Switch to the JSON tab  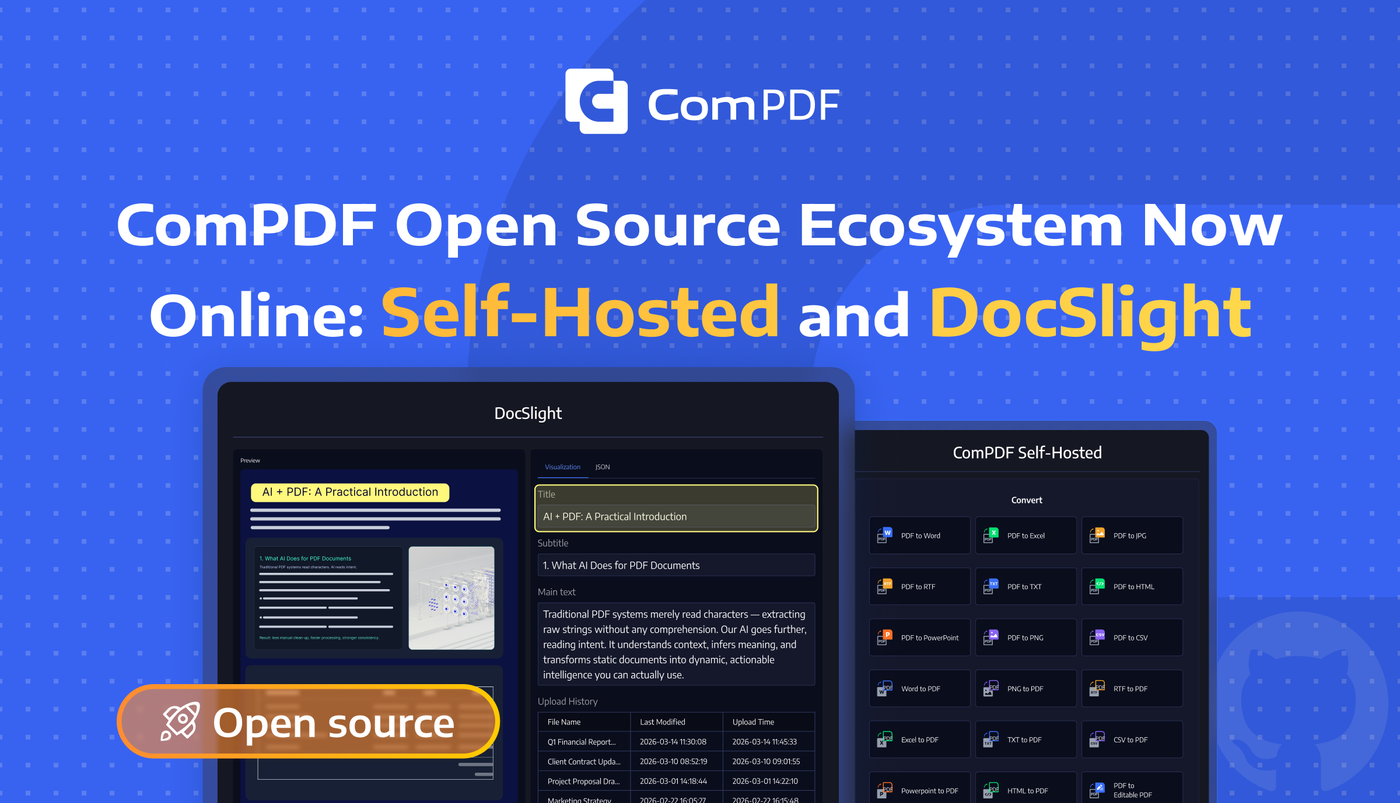pos(603,467)
